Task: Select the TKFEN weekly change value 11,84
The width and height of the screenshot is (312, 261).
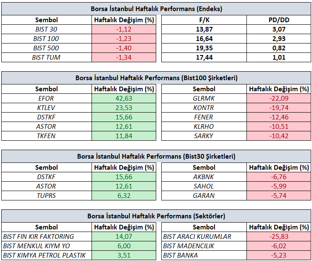Action: tap(124, 136)
